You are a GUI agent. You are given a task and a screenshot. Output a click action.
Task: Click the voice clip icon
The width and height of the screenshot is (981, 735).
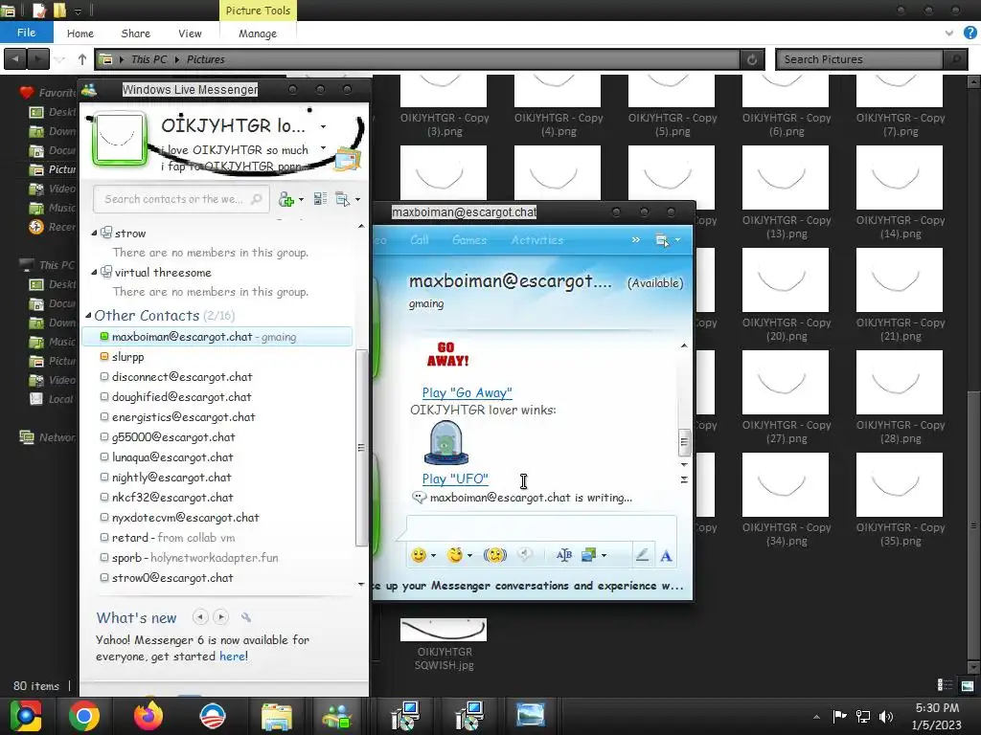coord(526,555)
